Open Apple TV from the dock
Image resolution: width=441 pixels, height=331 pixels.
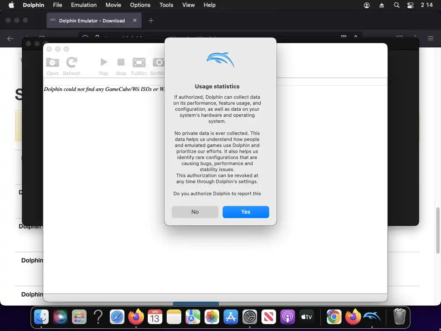(307, 317)
